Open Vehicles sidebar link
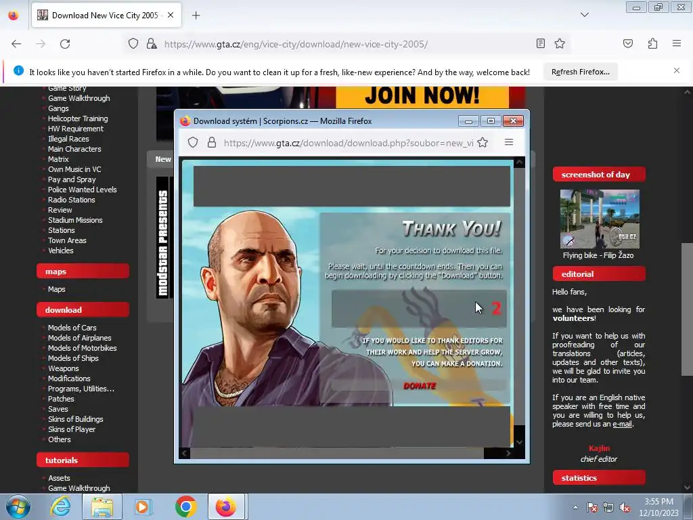The height and width of the screenshot is (520, 693). pos(60,251)
